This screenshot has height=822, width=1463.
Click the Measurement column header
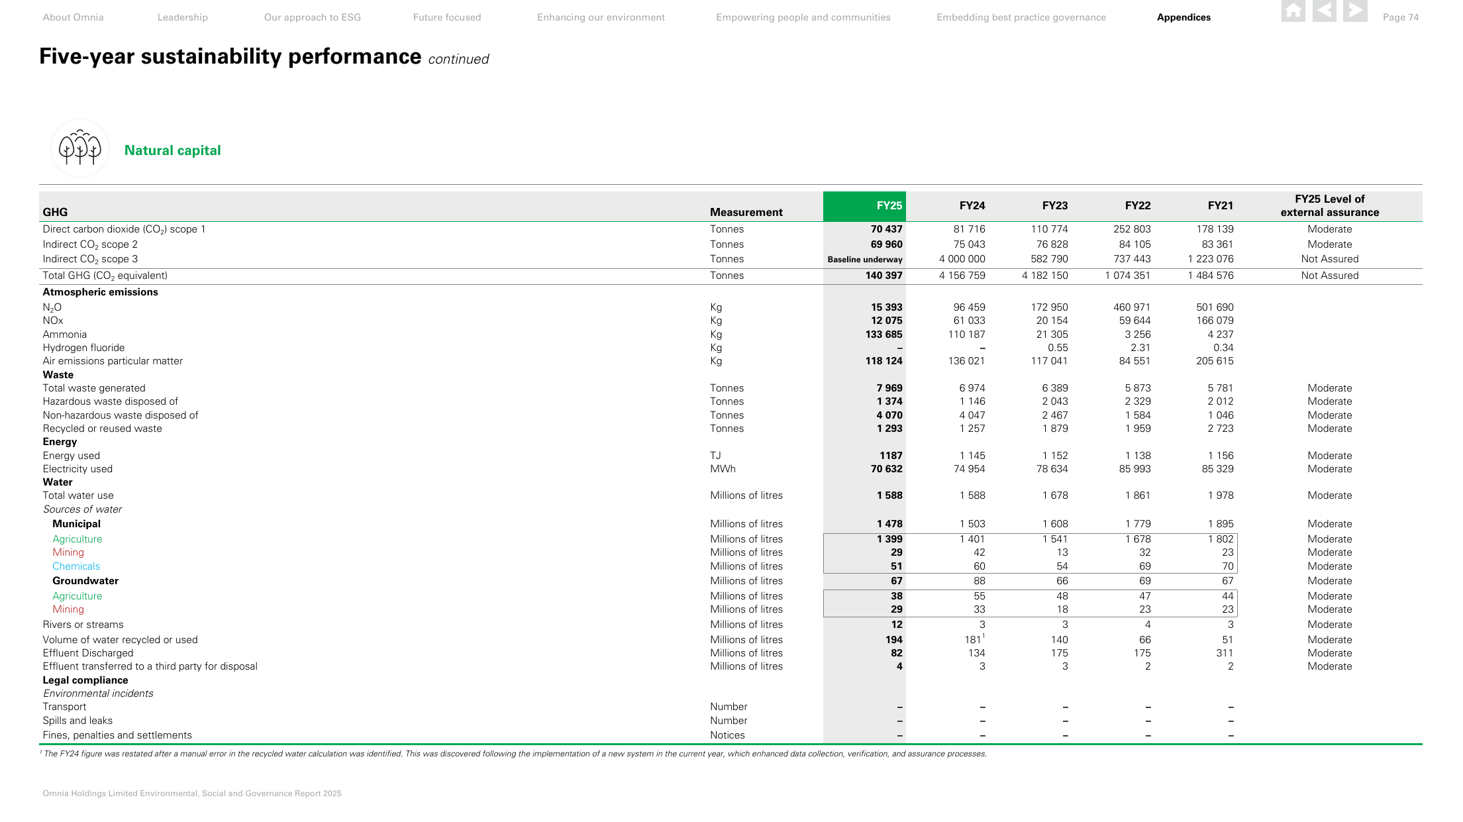coord(746,212)
